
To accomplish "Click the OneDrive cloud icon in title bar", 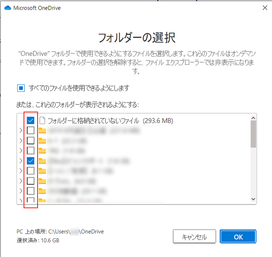I will (x=8, y=8).
